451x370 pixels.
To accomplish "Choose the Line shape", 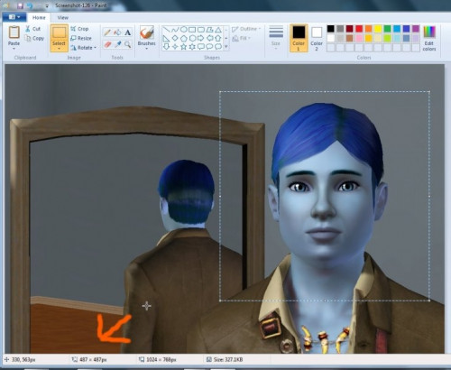I will point(166,30).
